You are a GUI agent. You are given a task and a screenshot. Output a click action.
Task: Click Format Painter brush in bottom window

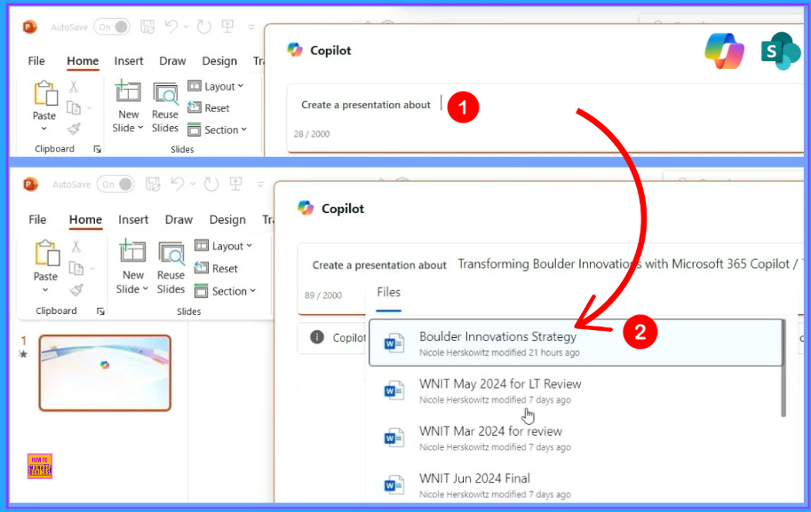coord(76,290)
